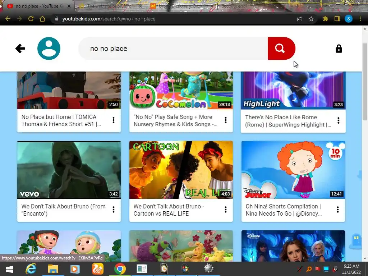Open options for 'Bruno - Cartoon vs REAL LIFE'
Viewport: 368px width, 276px height.
click(226, 210)
